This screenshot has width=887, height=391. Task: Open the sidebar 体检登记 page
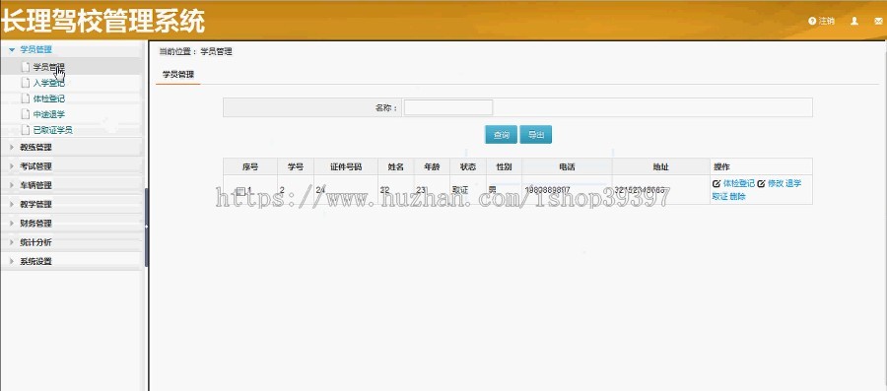(48, 98)
